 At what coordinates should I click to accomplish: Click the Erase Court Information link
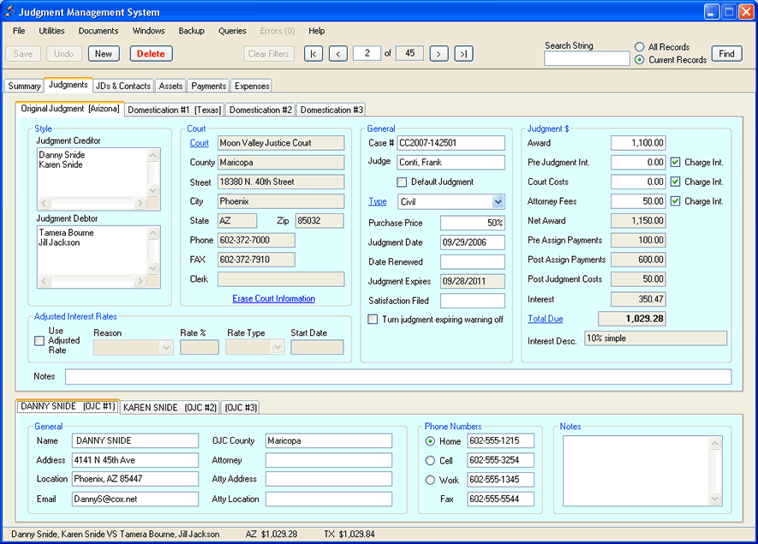click(x=273, y=299)
